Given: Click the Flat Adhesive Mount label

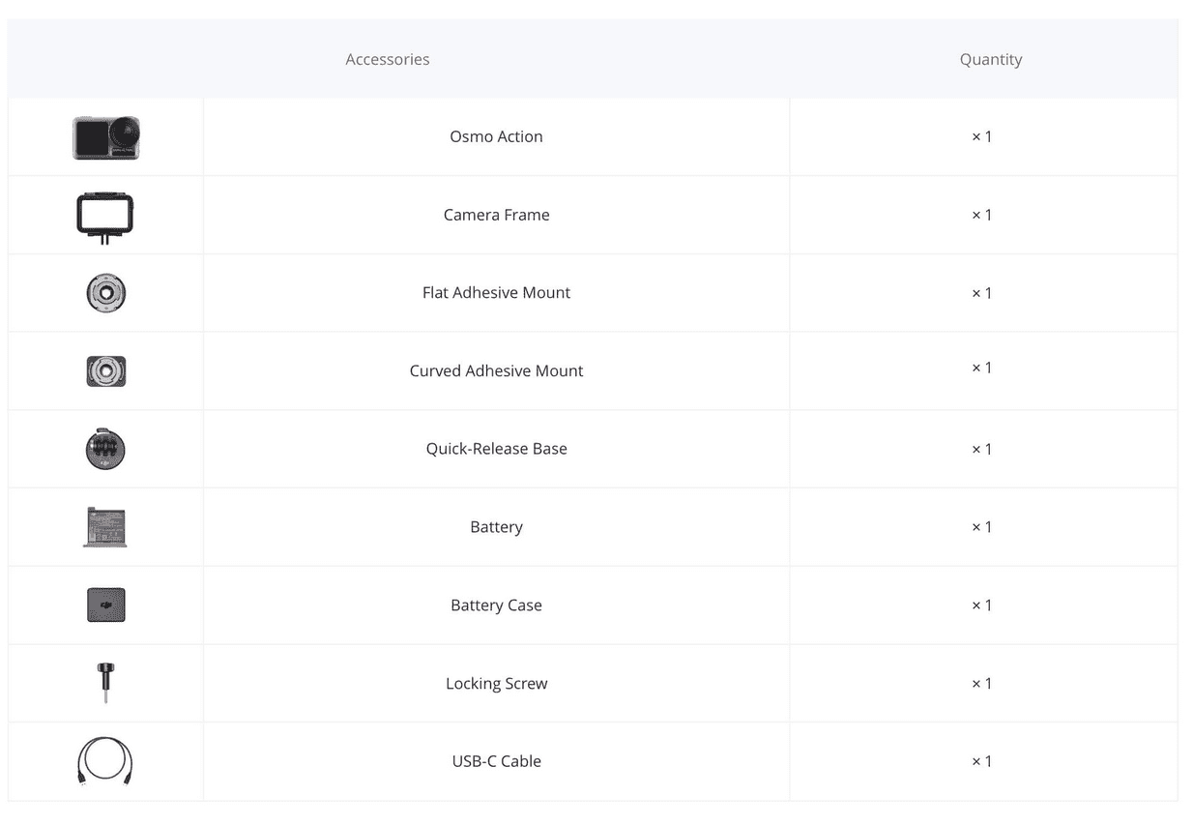Looking at the screenshot, I should coord(496,292).
